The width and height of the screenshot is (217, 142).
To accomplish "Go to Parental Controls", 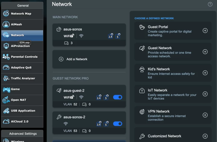I will [24, 57].
